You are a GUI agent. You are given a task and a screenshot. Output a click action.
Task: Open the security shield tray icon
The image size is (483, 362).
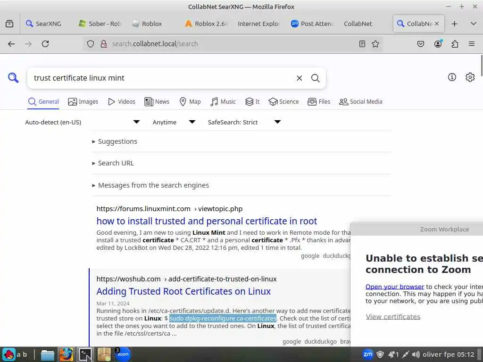coord(381,354)
